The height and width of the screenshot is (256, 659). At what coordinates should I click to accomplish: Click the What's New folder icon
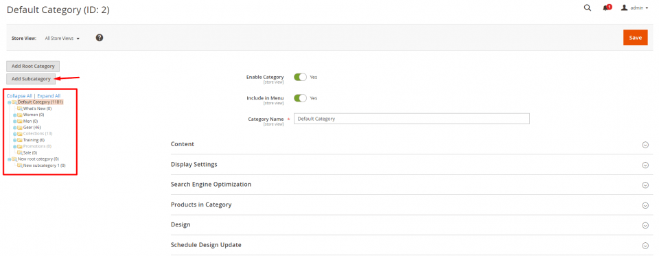pos(20,108)
